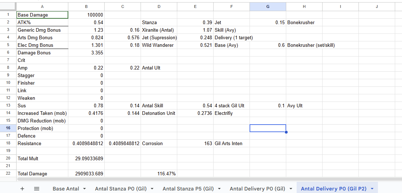This screenshot has width=402, height=193.
Task: Select Elec Dmg Bonus cell
Action: click(x=42, y=45)
